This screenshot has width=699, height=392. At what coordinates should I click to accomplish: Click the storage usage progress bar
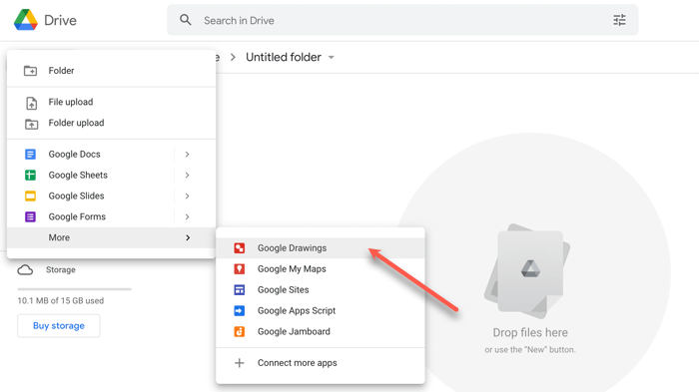(x=75, y=289)
